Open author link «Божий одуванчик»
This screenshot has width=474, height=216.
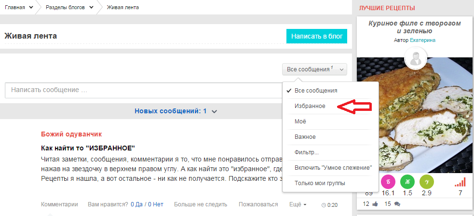point(71,134)
